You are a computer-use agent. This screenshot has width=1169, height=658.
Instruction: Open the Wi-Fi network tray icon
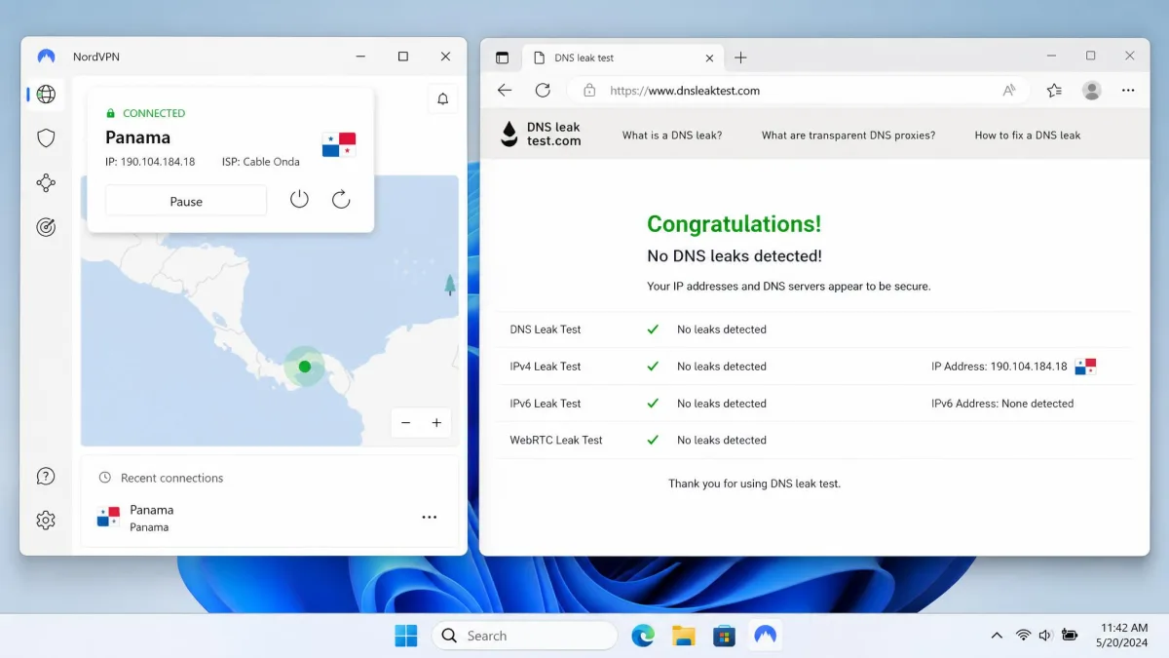tap(1023, 636)
